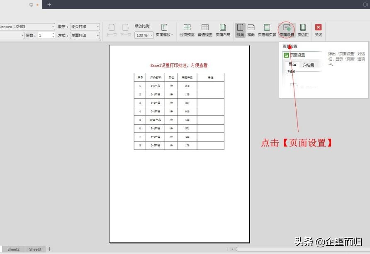Click the 上一页 (Previous Page) icon
The width and height of the screenshot is (370, 254).
pyautogui.click(x=111, y=30)
